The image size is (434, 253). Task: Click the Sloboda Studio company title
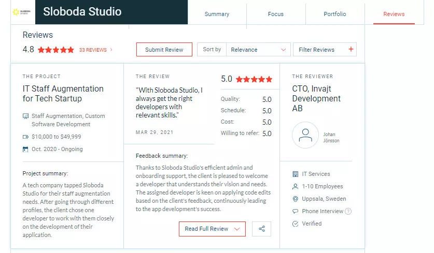(82, 11)
